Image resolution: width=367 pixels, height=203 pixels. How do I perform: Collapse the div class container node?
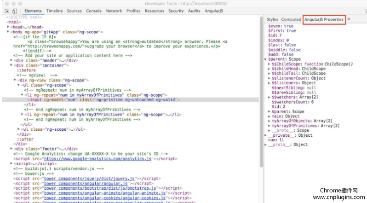pos(11,65)
